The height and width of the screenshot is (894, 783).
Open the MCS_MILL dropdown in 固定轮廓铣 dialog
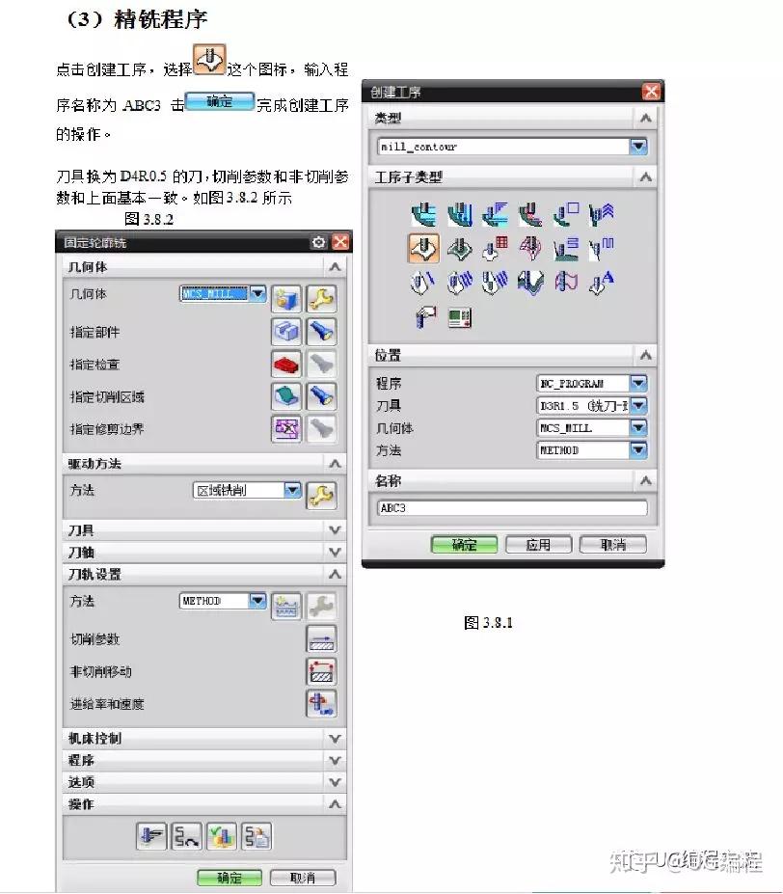point(258,293)
